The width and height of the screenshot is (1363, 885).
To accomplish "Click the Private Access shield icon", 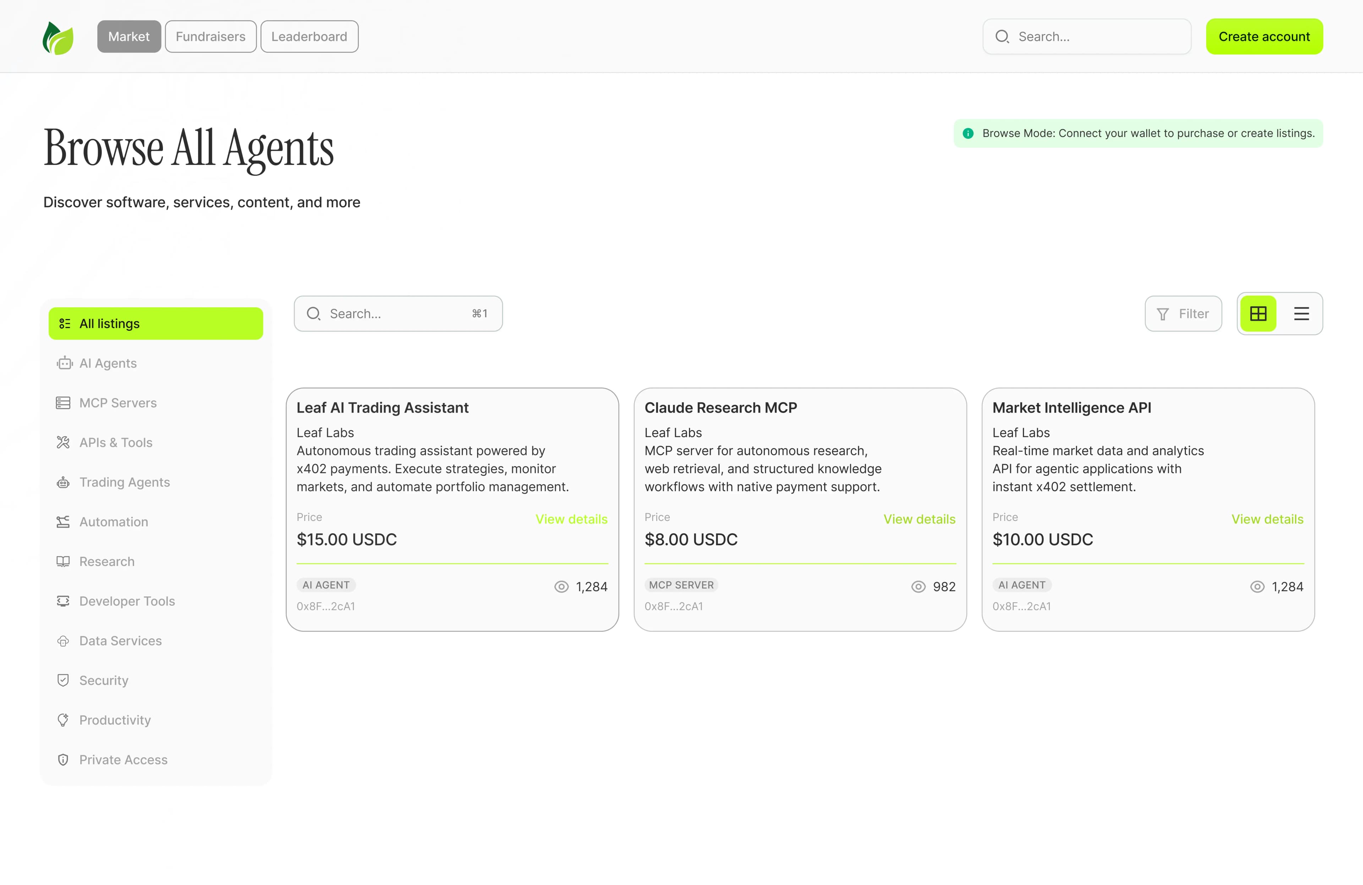I will click(x=63, y=760).
